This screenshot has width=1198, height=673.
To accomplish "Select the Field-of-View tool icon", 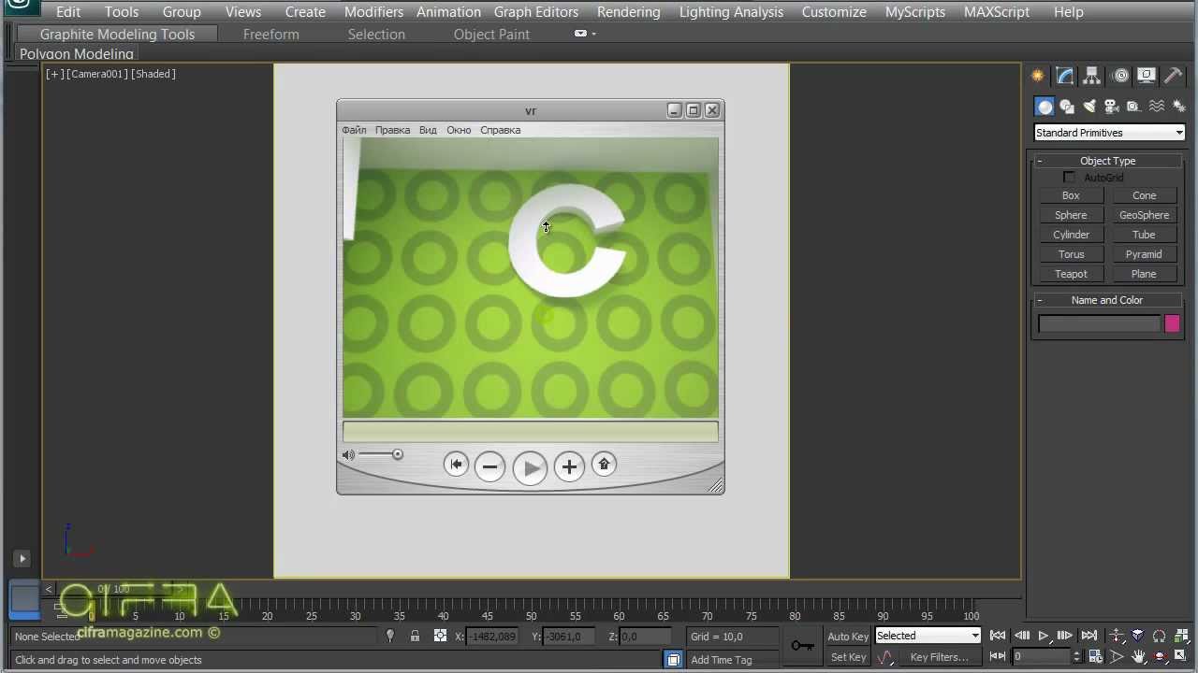I will [x=1117, y=656].
